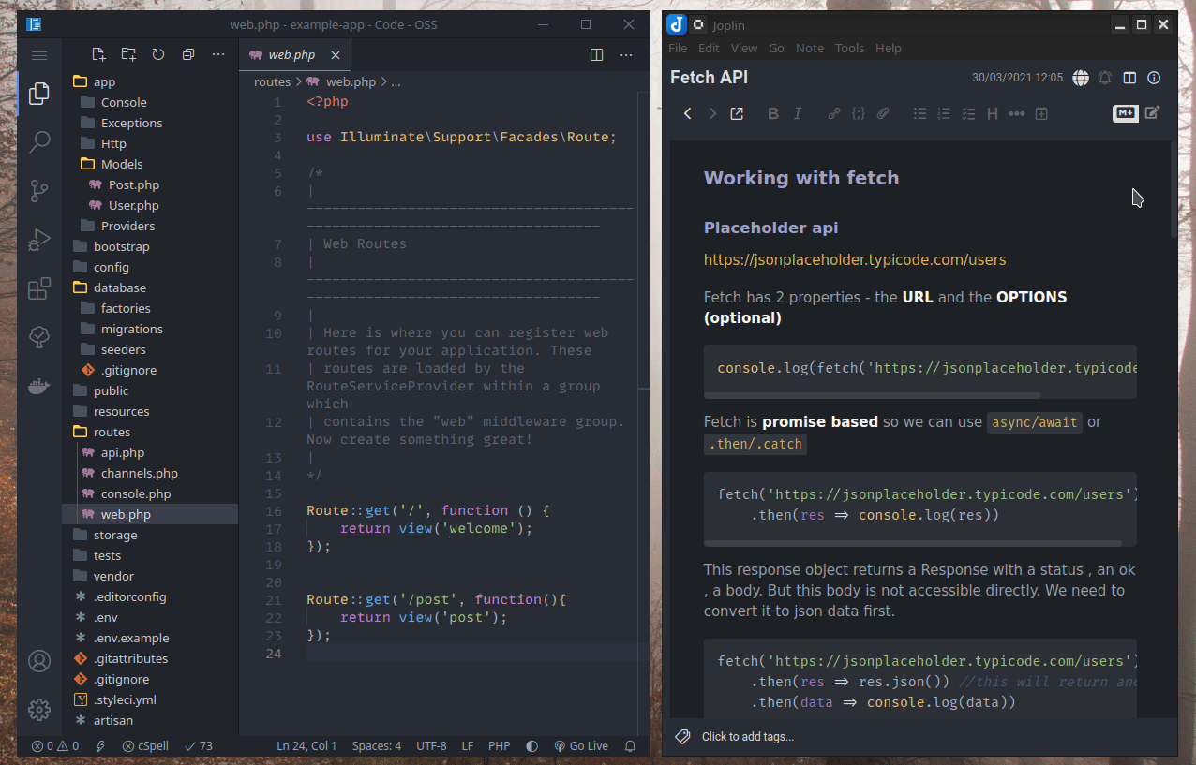
Task: Open the Joplin File menu
Action: [x=678, y=48]
